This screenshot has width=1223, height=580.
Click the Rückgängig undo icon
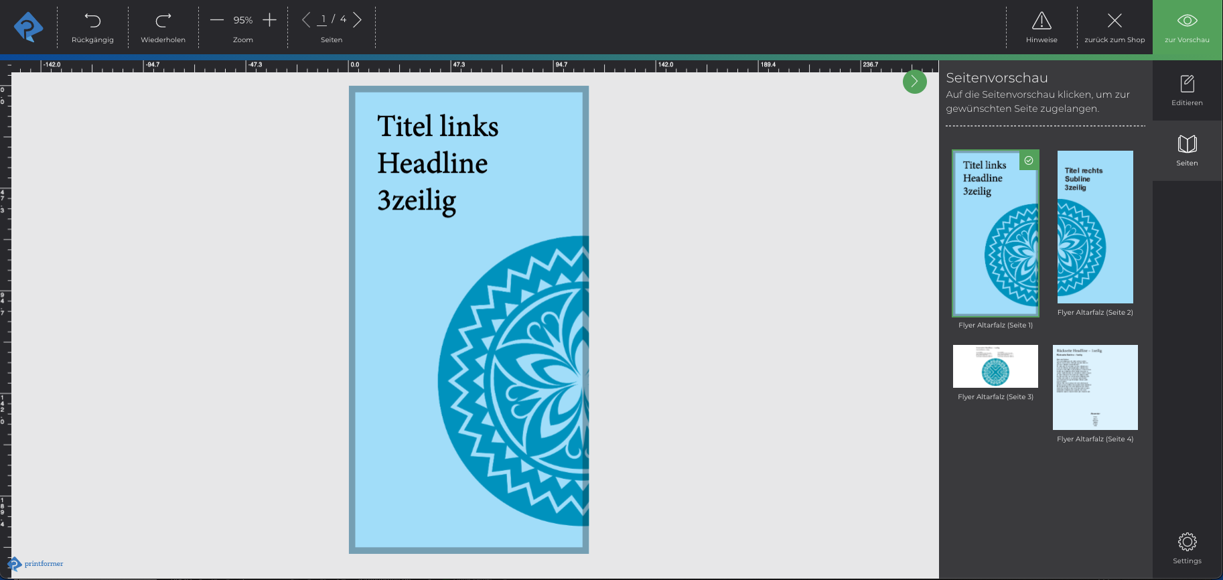tap(92, 21)
